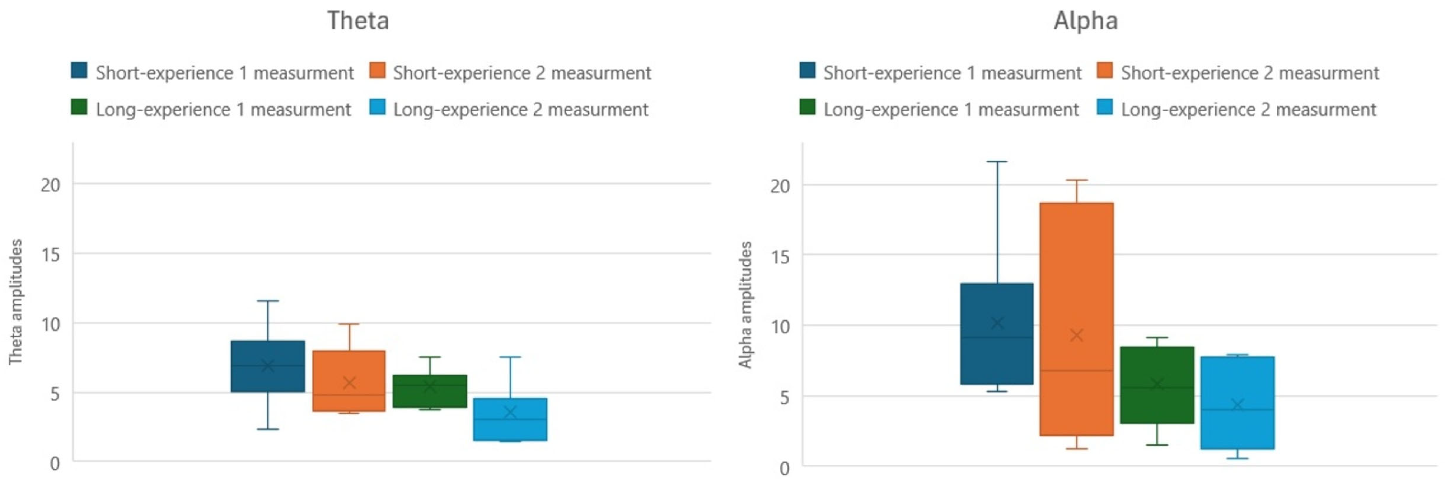Click the green box in the Theta plot

tap(430, 396)
